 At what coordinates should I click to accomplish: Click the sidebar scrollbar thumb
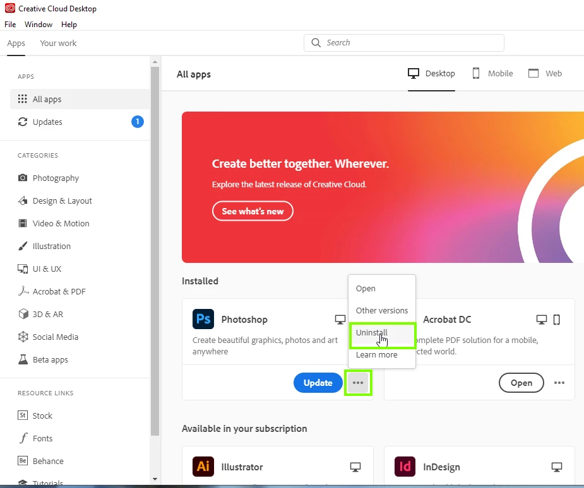point(155,251)
